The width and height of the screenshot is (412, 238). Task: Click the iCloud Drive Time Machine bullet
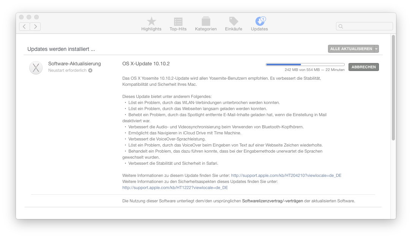pyautogui.click(x=185, y=133)
